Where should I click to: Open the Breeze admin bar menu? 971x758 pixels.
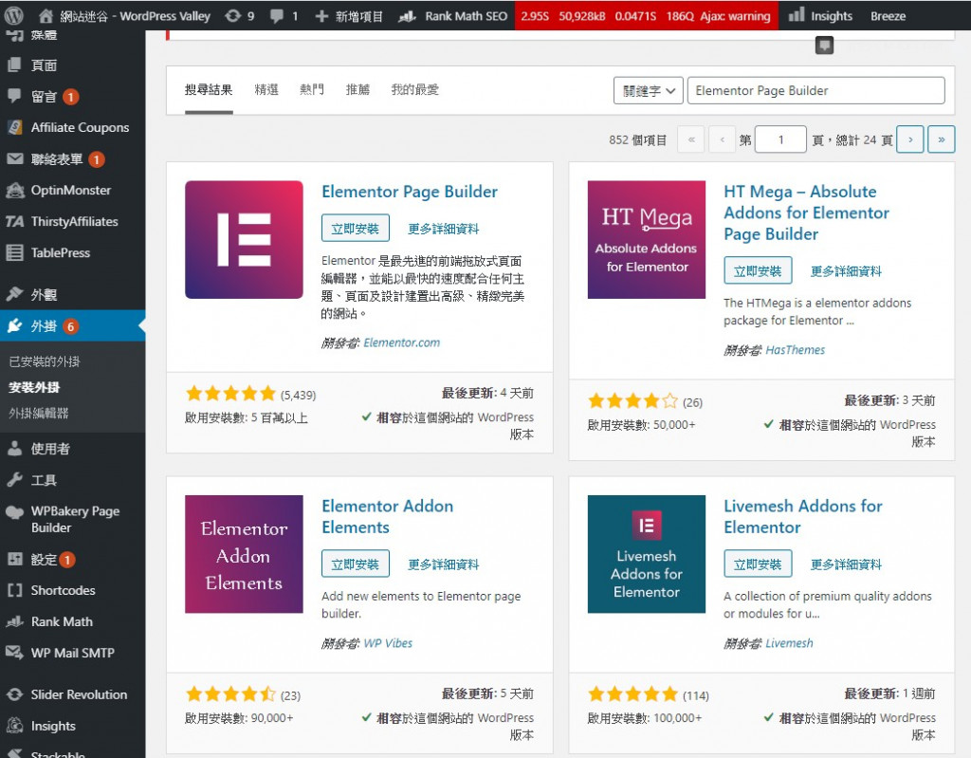pos(888,16)
